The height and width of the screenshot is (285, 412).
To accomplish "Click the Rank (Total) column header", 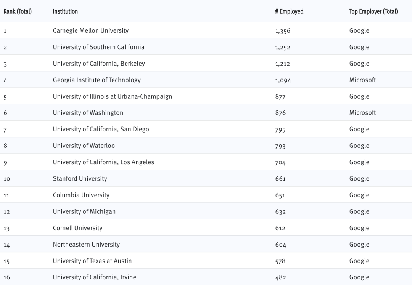I will point(18,11).
